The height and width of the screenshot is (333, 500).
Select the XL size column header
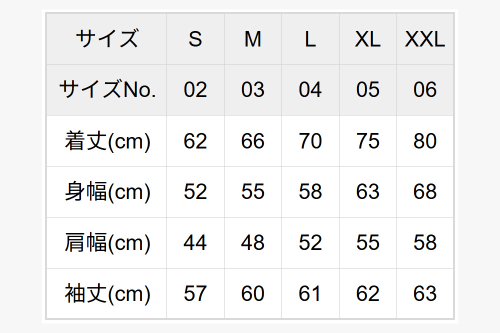pos(368,39)
